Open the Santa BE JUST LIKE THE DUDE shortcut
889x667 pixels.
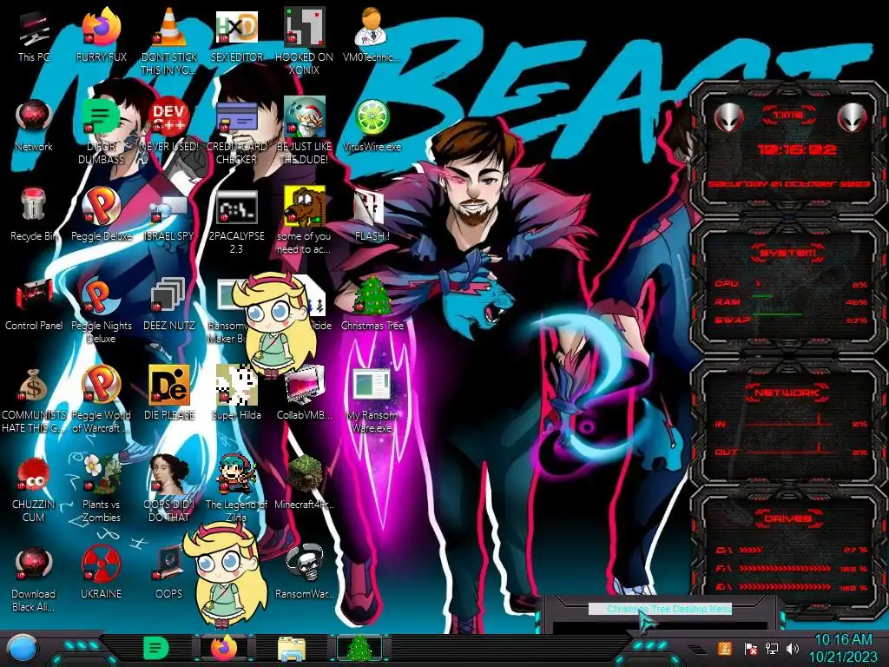(x=304, y=132)
